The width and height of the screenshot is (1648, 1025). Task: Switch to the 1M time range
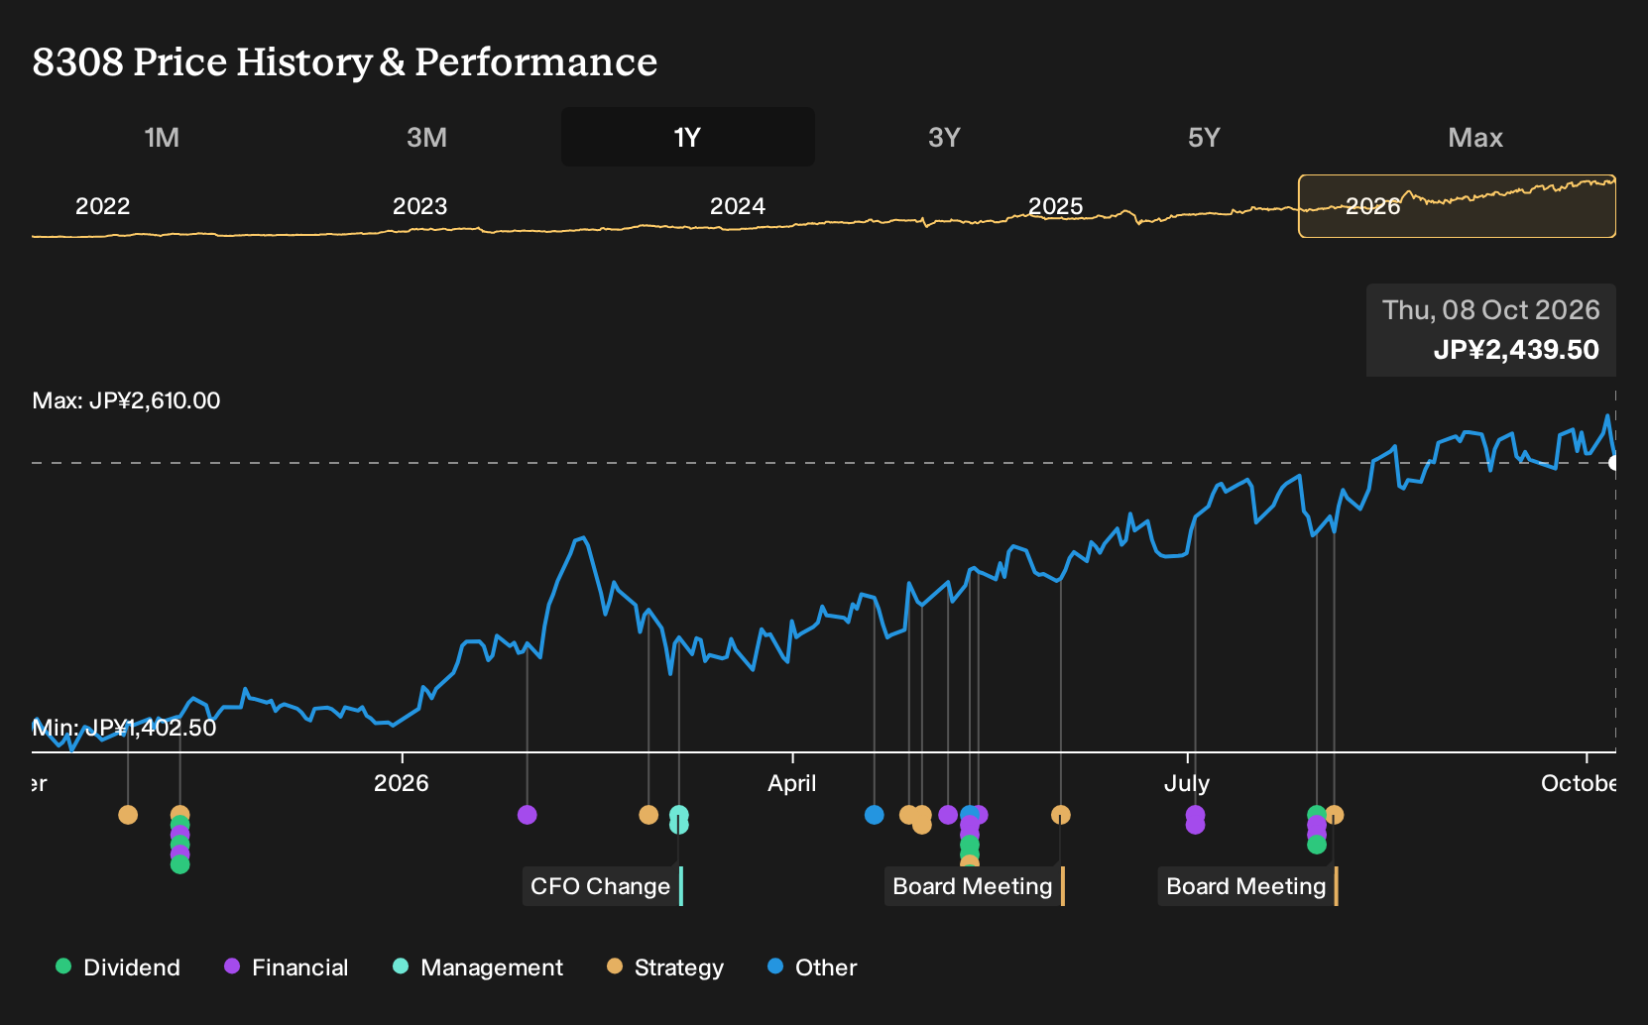162,137
